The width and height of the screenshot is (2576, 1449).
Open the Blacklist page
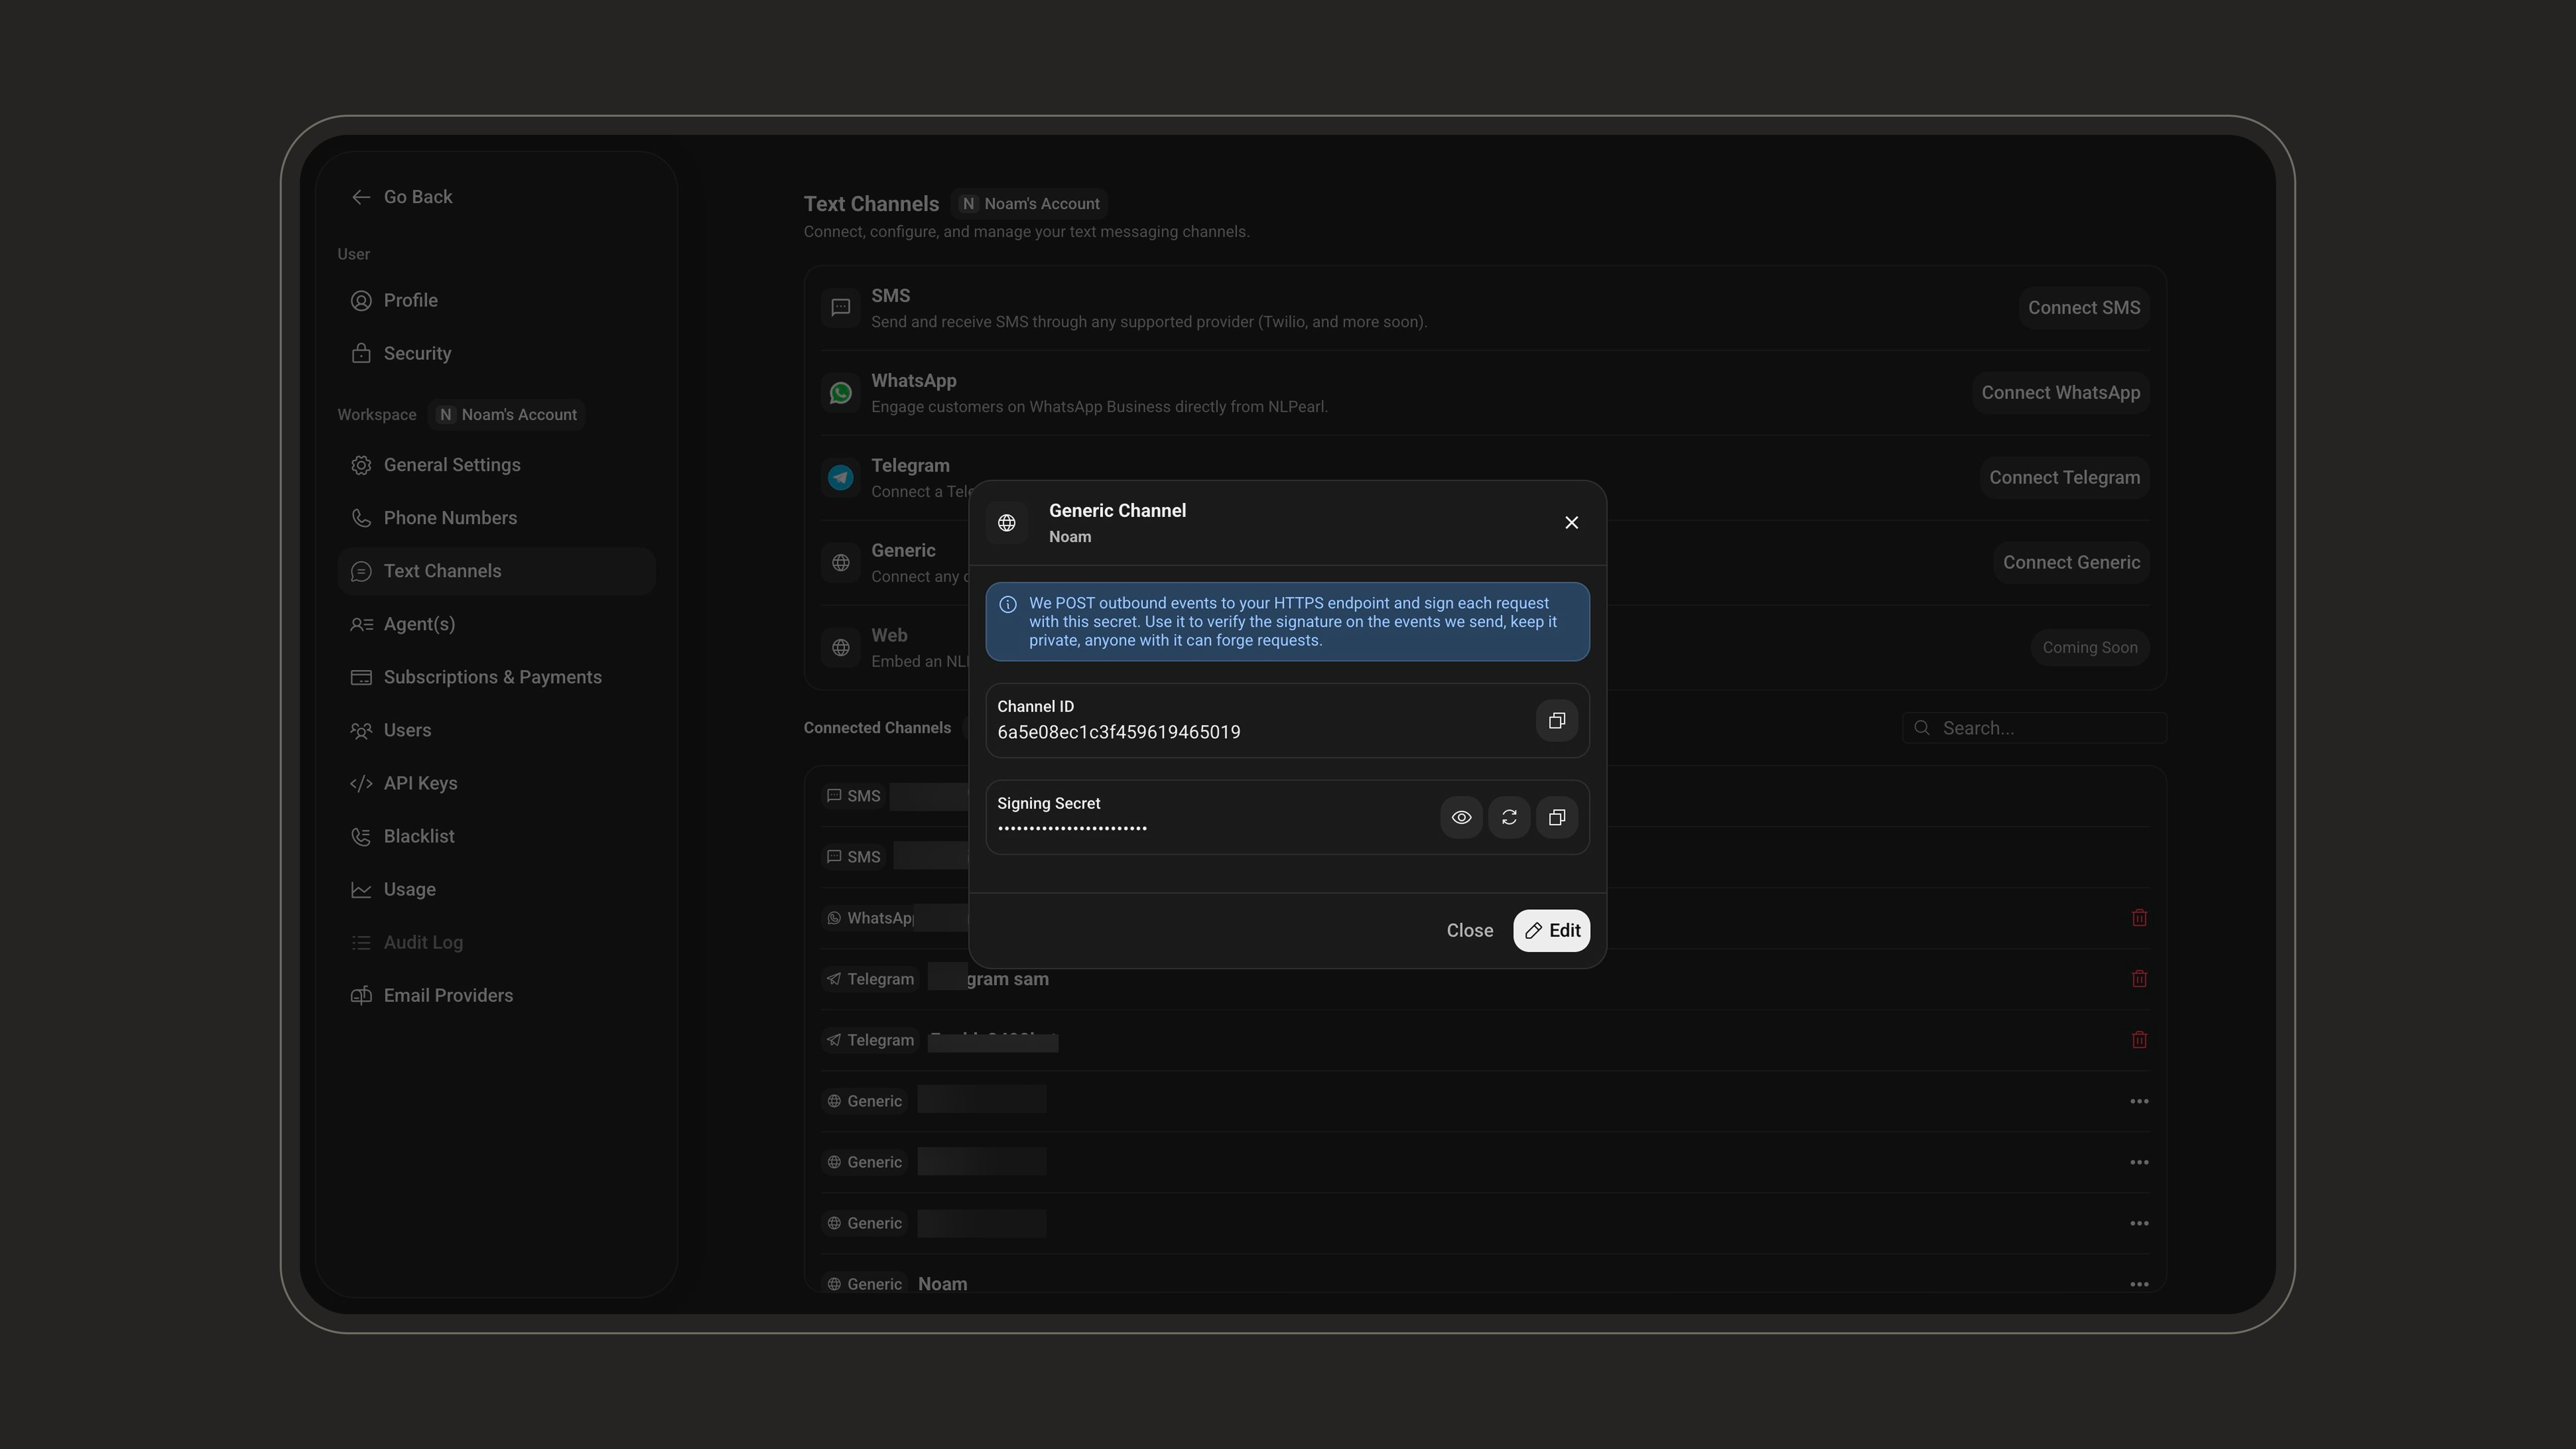coord(496,836)
